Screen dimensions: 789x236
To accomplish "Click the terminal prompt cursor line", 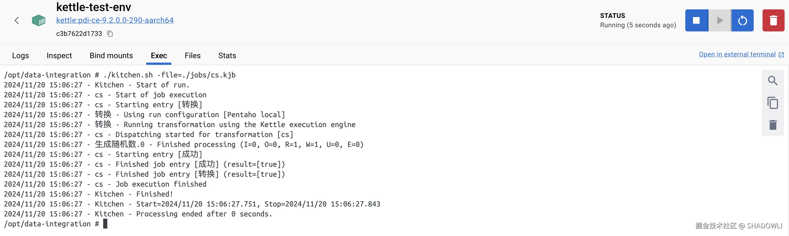I will click(105, 224).
